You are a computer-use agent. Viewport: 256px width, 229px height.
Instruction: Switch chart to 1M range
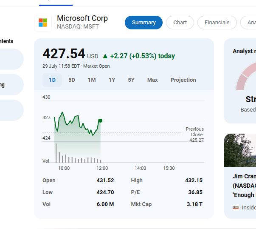pyautogui.click(x=92, y=80)
